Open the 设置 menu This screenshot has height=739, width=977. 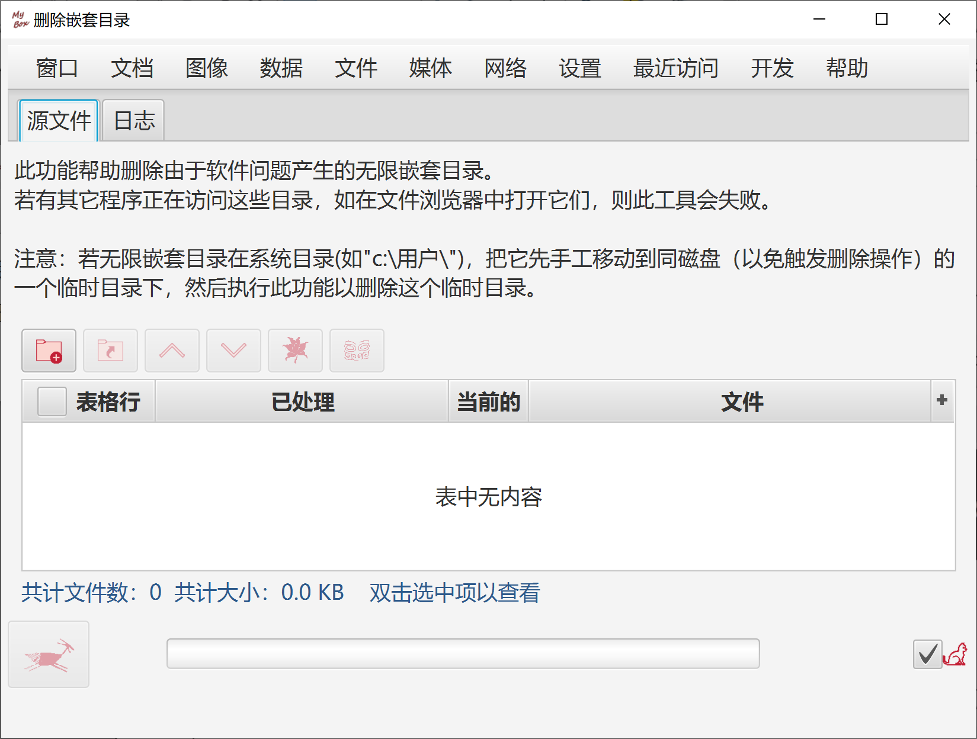click(x=579, y=68)
